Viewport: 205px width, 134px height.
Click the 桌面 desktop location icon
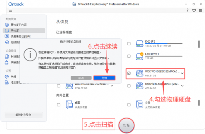(x=69, y=105)
